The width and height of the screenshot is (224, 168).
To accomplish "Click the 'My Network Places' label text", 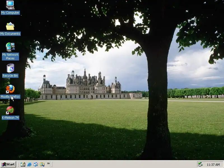I will point(10,57).
